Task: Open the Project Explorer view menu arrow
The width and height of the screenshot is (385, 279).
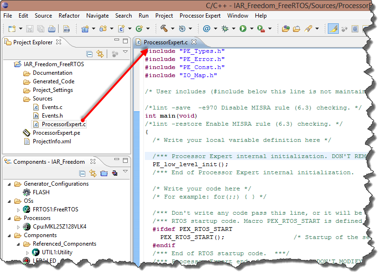Action: (x=125, y=52)
